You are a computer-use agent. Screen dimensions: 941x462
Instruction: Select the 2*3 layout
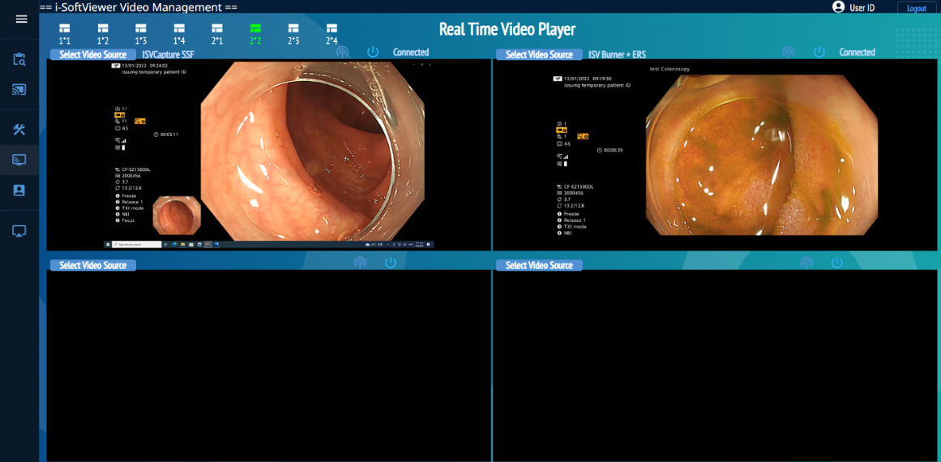click(x=293, y=33)
